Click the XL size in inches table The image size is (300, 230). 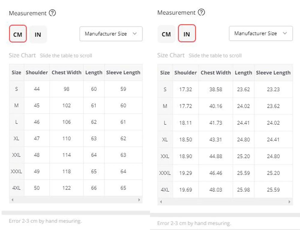[x=165, y=140]
